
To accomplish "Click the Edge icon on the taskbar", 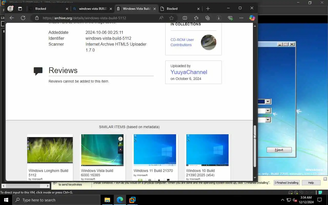I will click(x=120, y=200).
